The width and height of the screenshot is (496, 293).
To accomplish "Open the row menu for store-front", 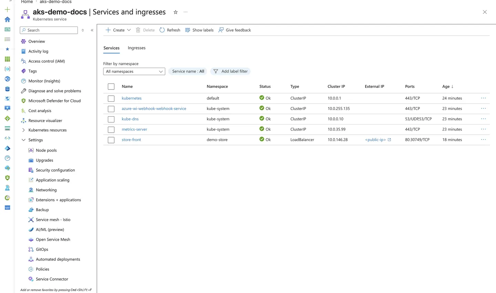I will coord(484,140).
